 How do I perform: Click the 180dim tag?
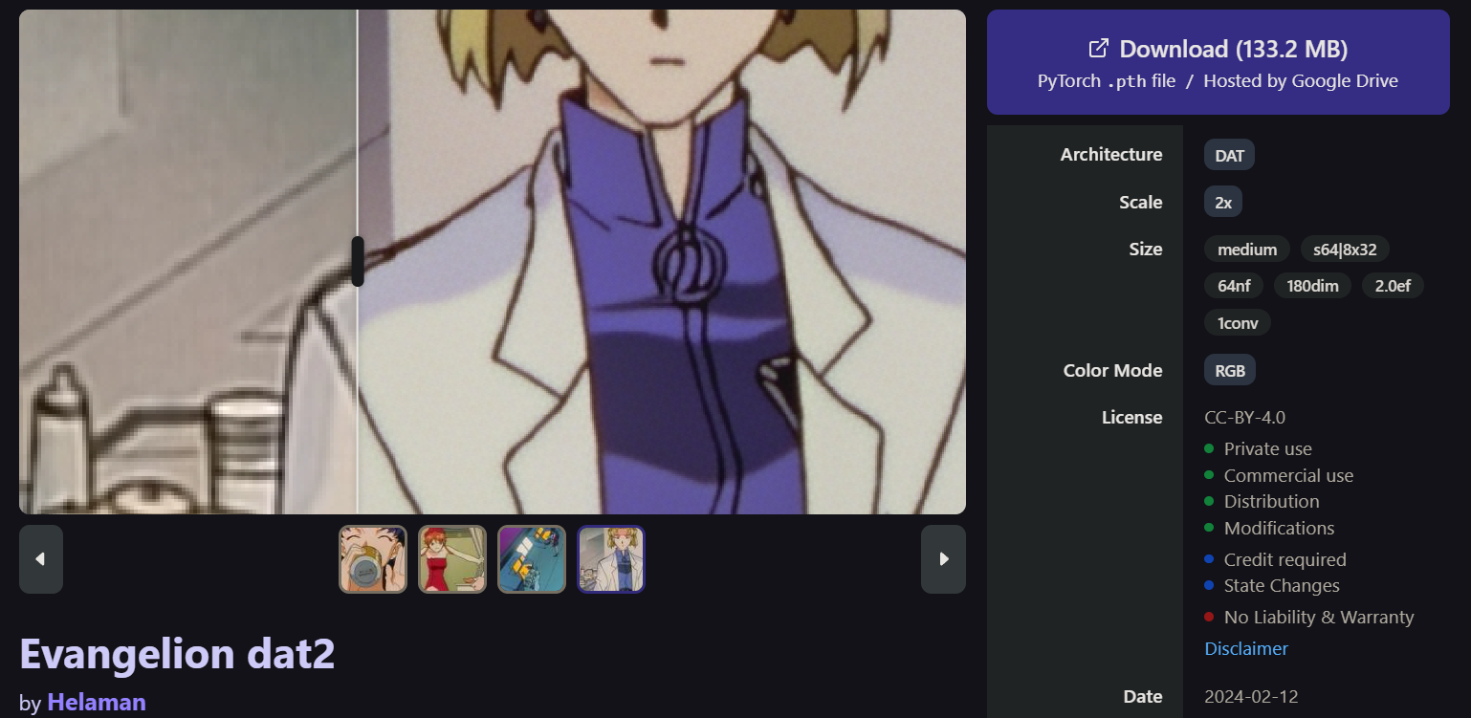click(1312, 286)
